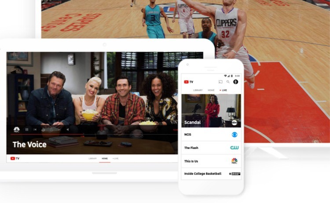
Task: Click the network logo beside Inside College Basketball
Action: (x=235, y=174)
